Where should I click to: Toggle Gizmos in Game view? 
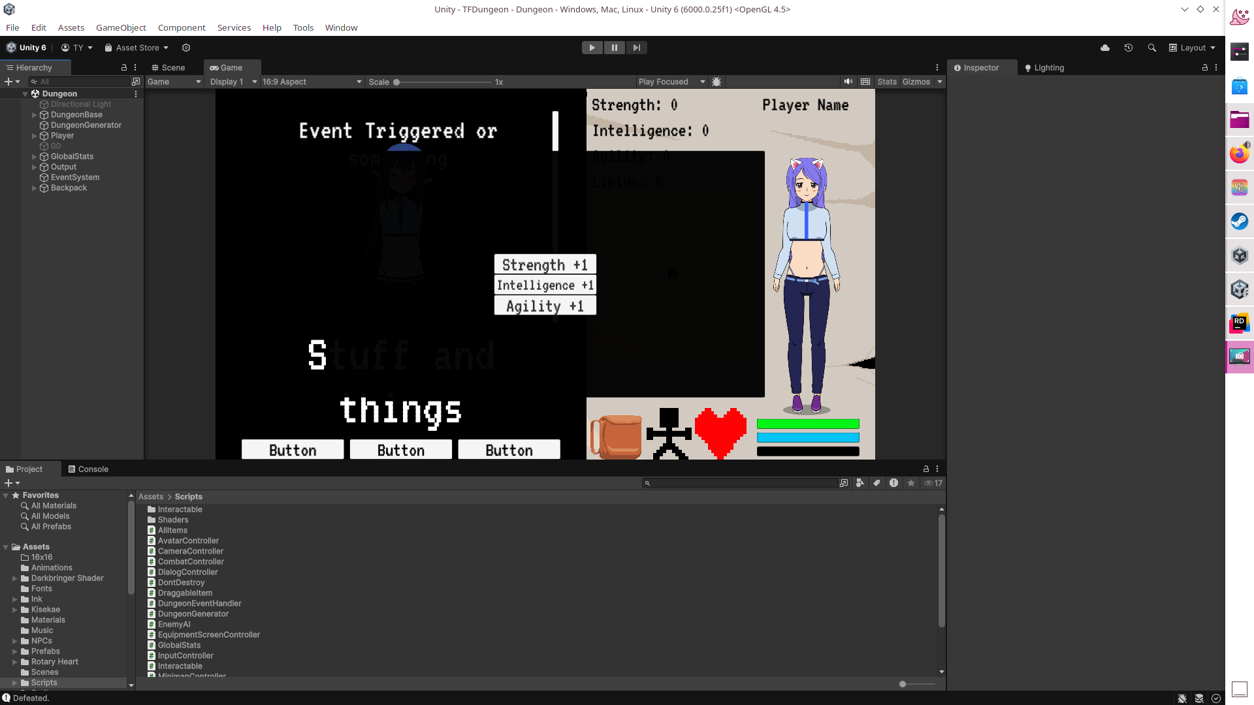click(916, 82)
